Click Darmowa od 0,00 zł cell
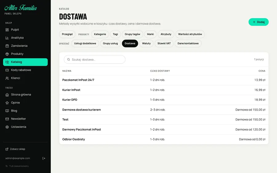The width and height of the screenshot is (277, 173). (252, 139)
